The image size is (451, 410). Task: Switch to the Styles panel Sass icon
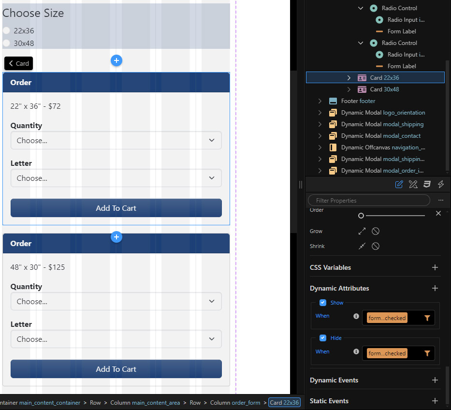click(427, 184)
